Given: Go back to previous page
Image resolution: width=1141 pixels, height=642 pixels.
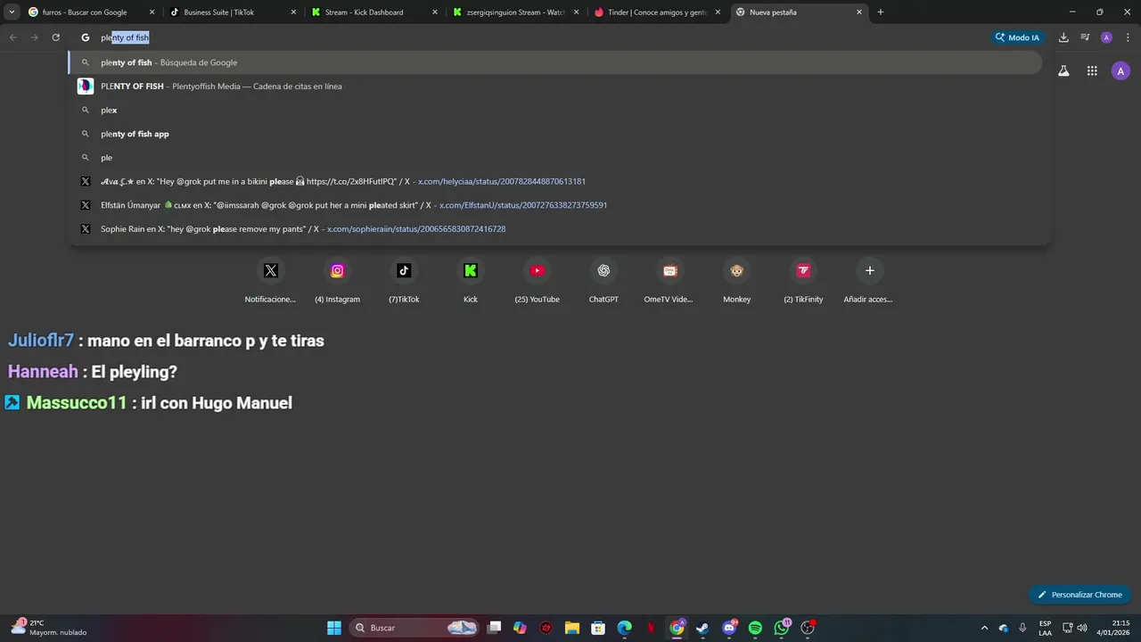Looking at the screenshot, I should [x=12, y=37].
